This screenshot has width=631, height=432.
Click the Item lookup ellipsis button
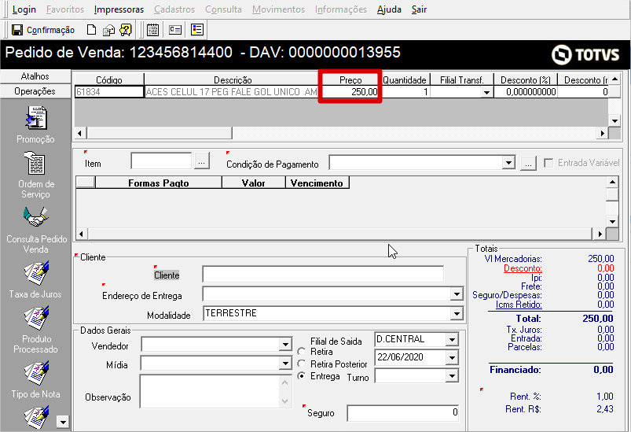202,161
